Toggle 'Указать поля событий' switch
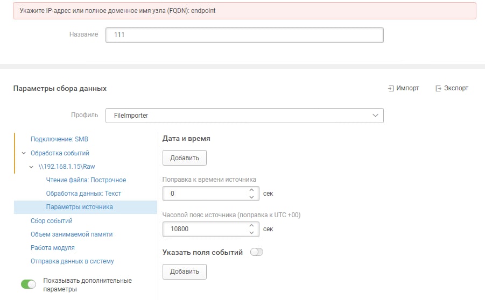This screenshot has width=485, height=300. click(257, 252)
